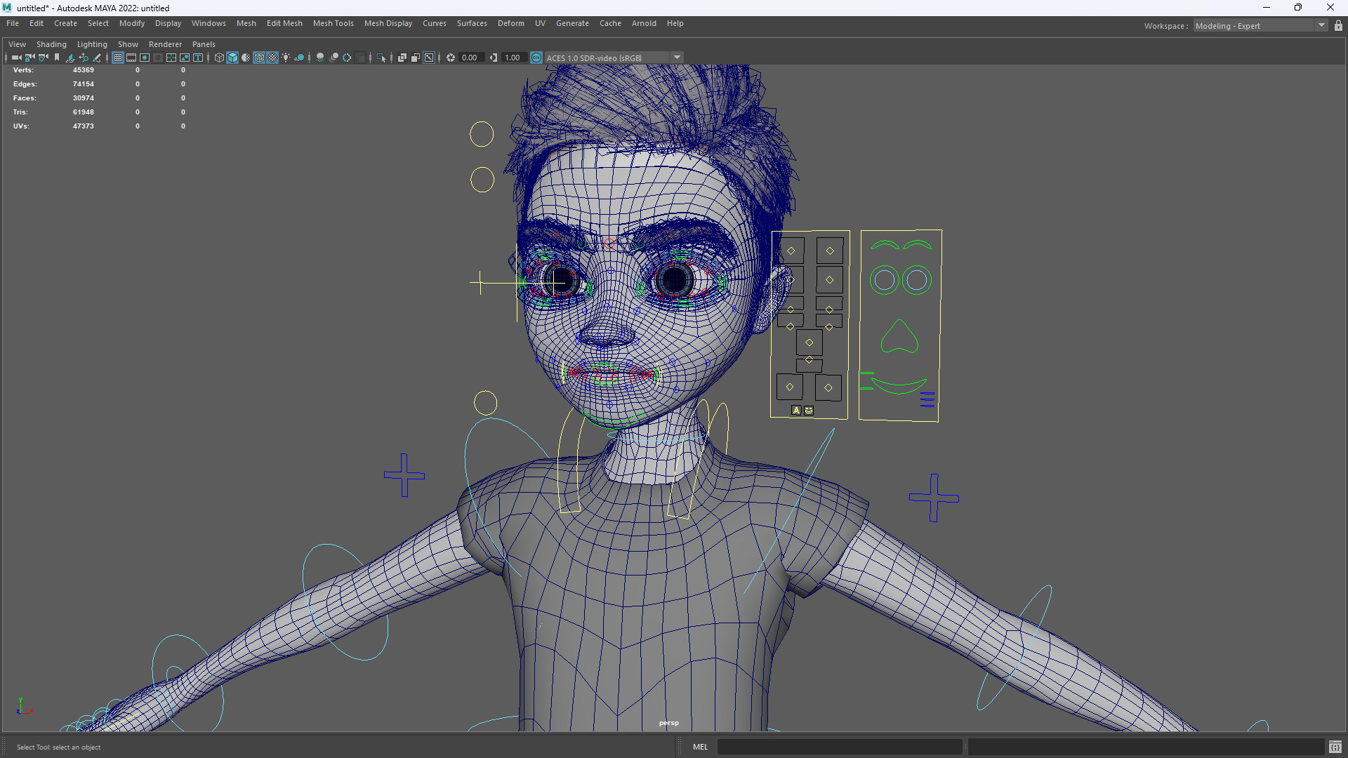Toggle the Film Gate display

tap(131, 58)
